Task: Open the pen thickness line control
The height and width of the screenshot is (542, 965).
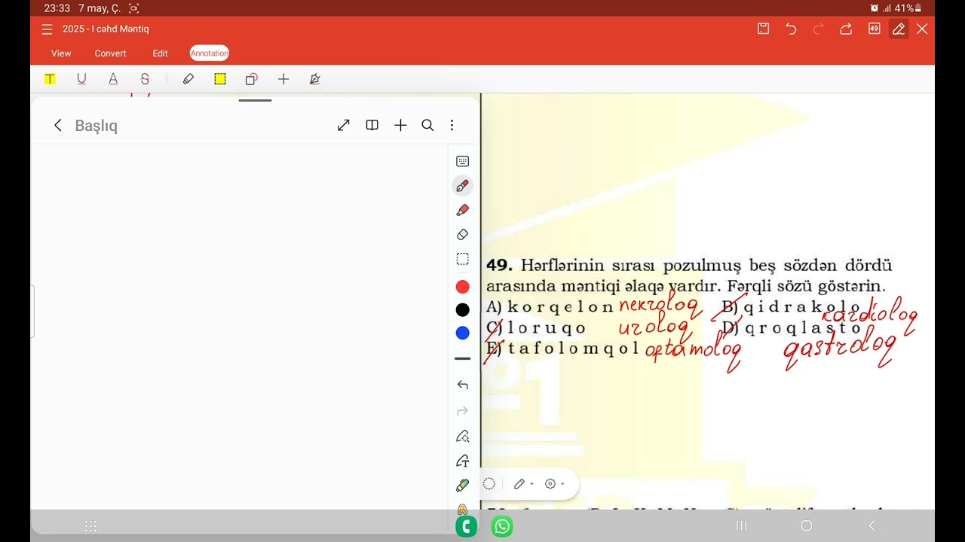Action: tap(463, 359)
